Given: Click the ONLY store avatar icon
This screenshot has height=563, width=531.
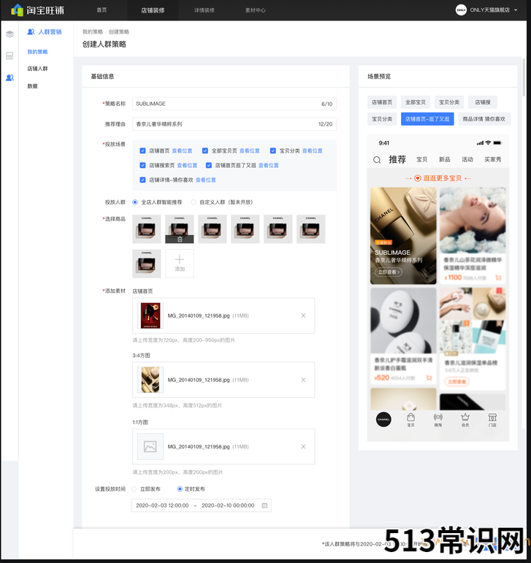Looking at the screenshot, I should [461, 9].
